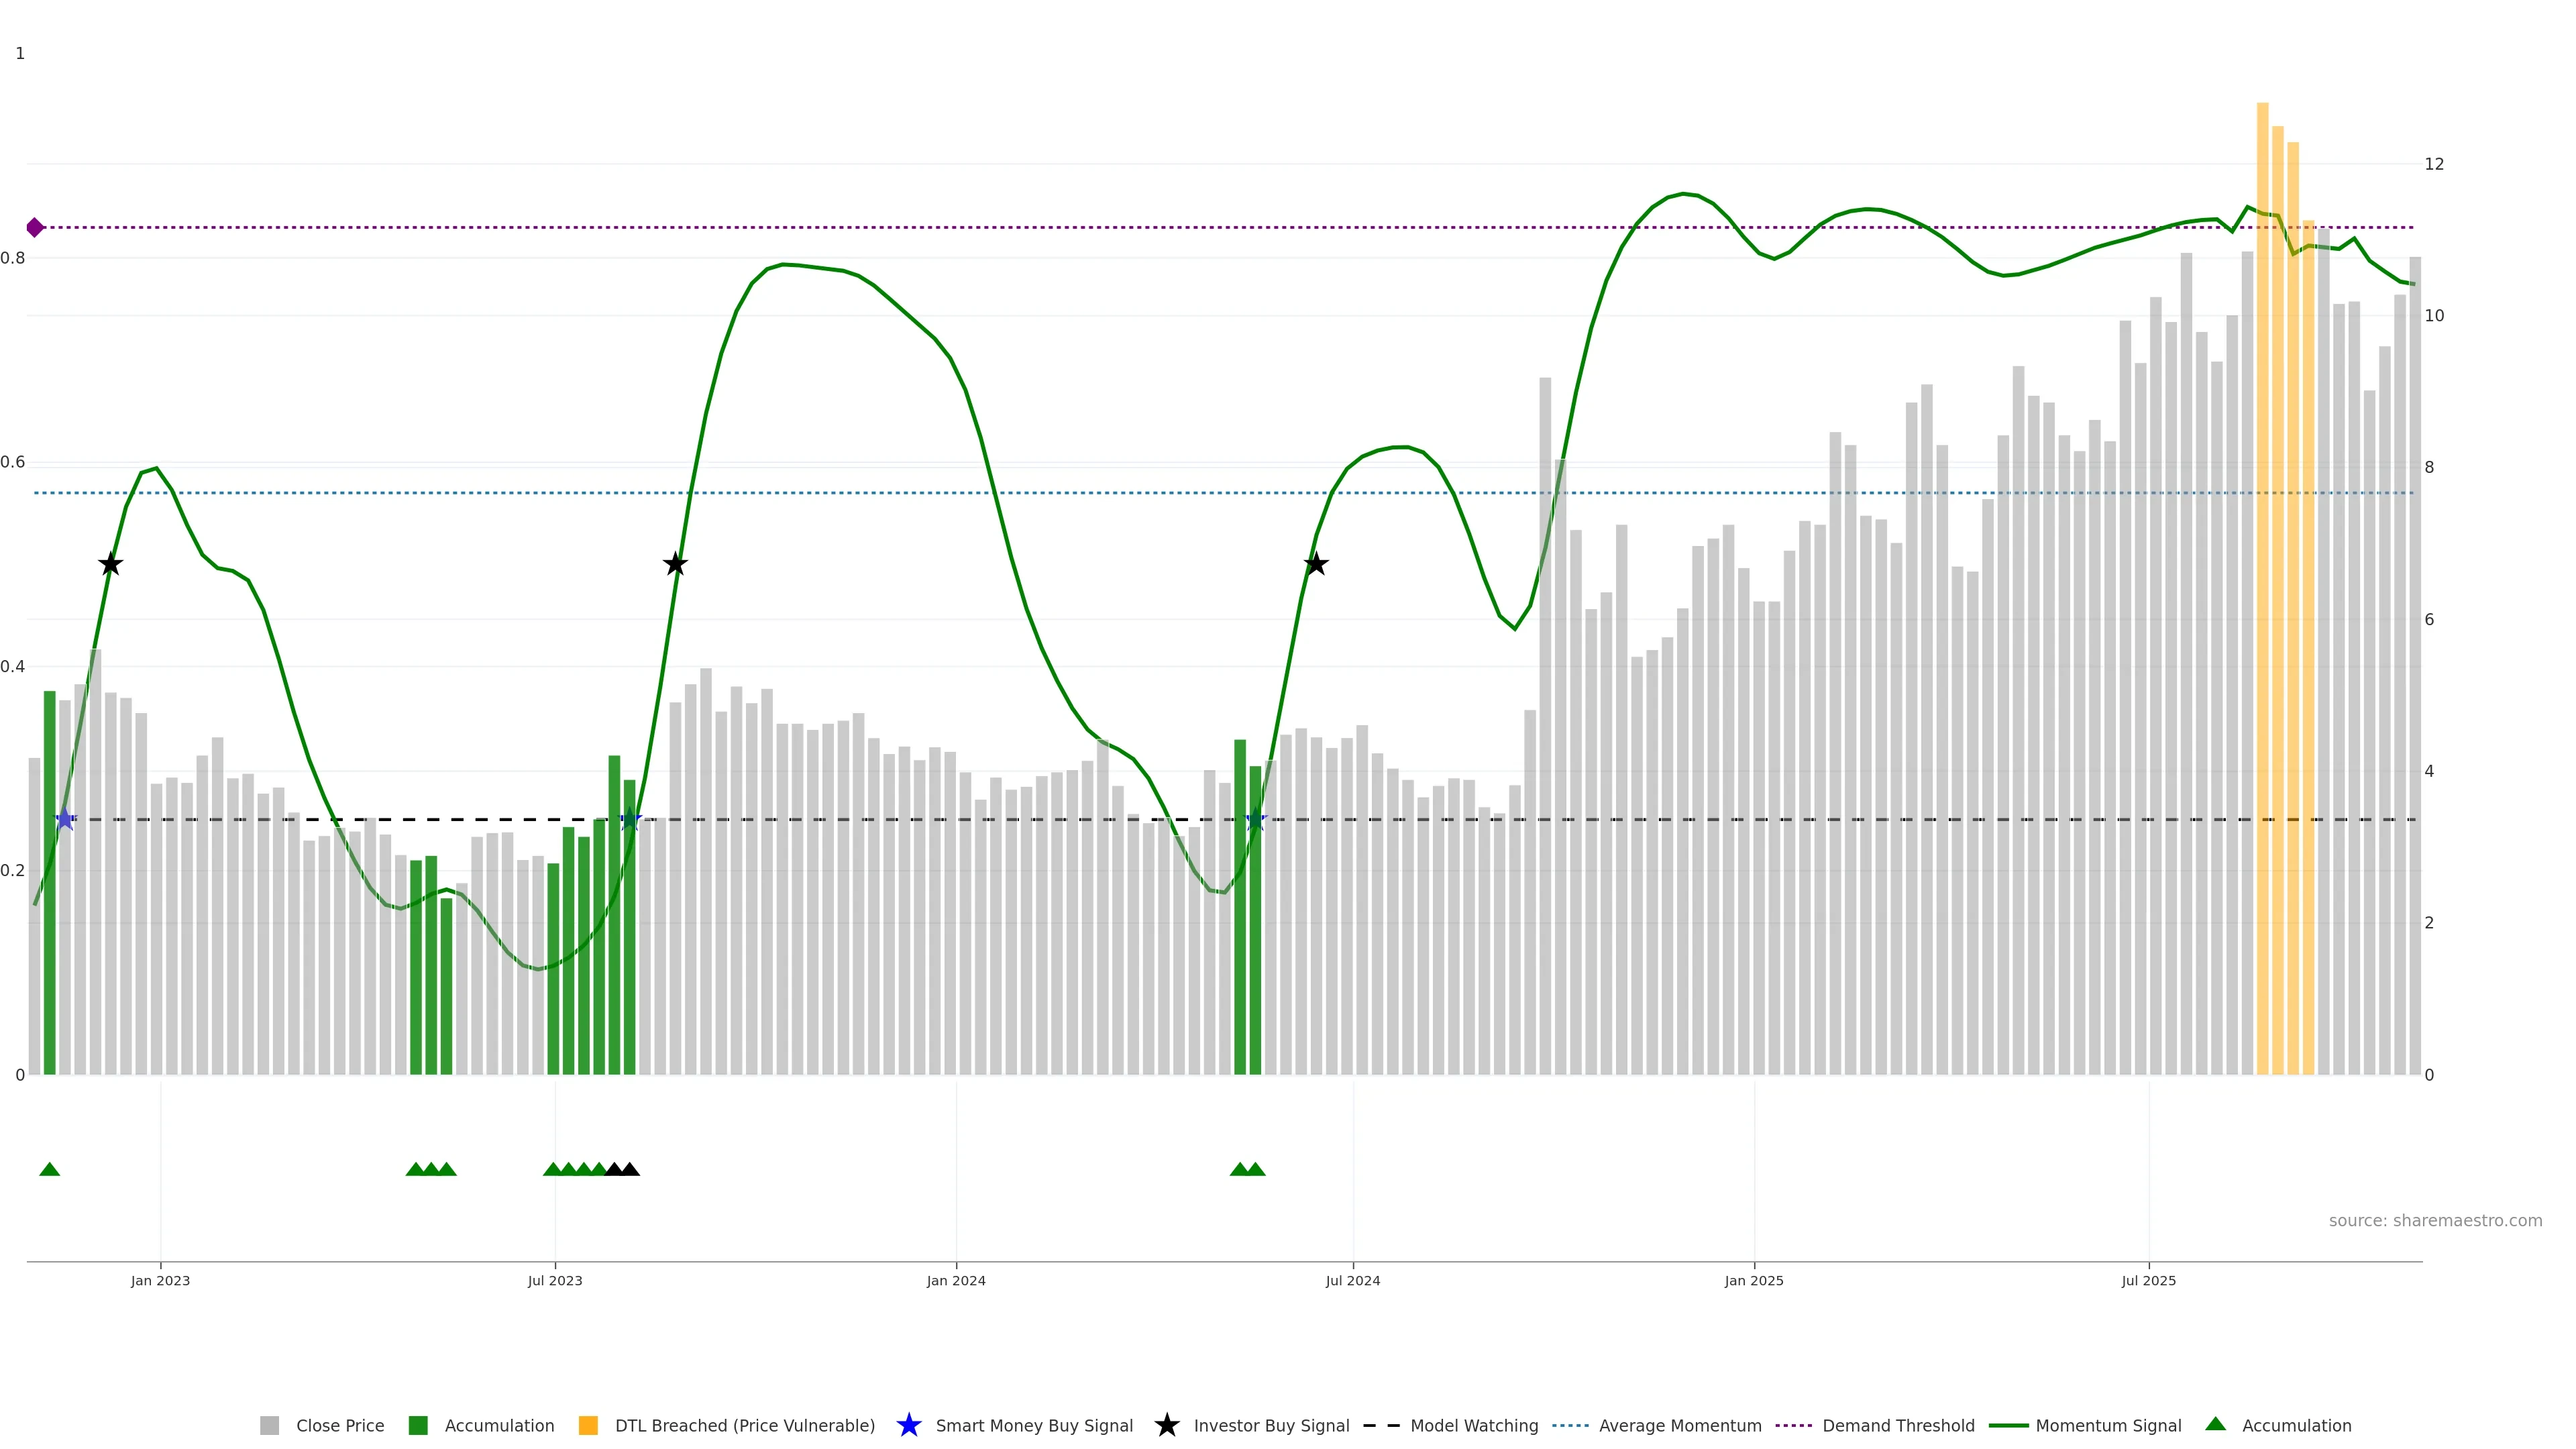Click the Demand Threshold legend label
Screen dimensions: 2576x1449
coord(1898,1426)
